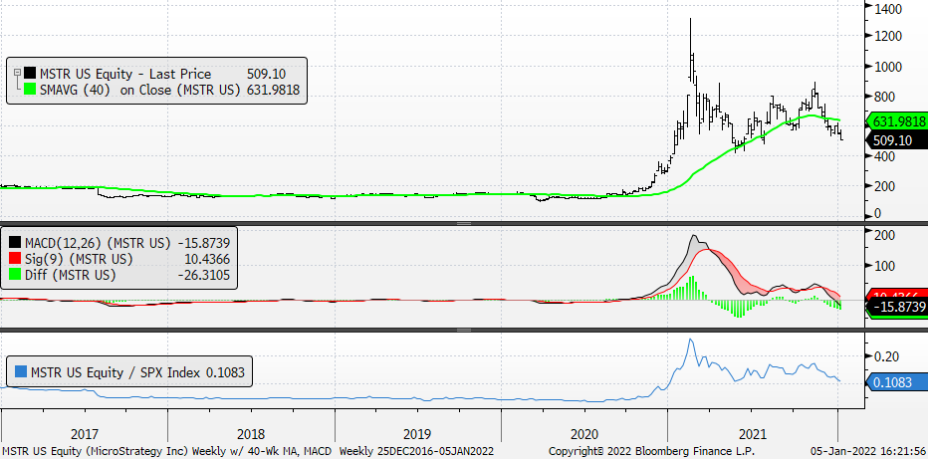Viewport: 928px width, 459px height.
Task: Click the divider handle between MACD and ratio panels
Action: coord(463,330)
